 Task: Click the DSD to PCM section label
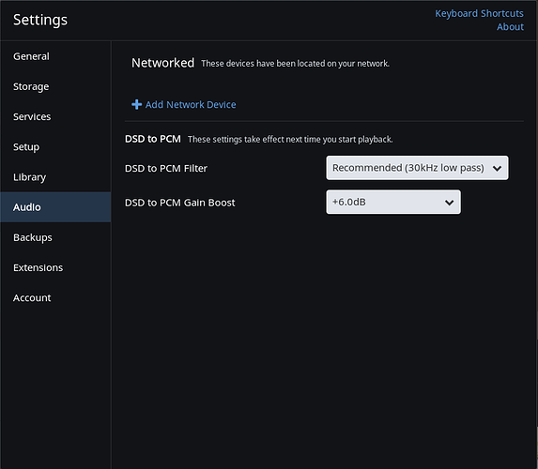point(153,139)
